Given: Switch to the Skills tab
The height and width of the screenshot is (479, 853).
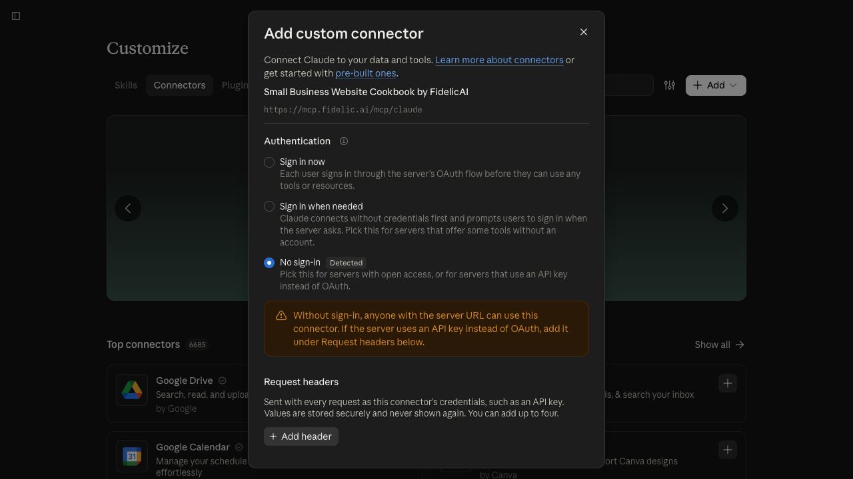Looking at the screenshot, I should (x=126, y=85).
